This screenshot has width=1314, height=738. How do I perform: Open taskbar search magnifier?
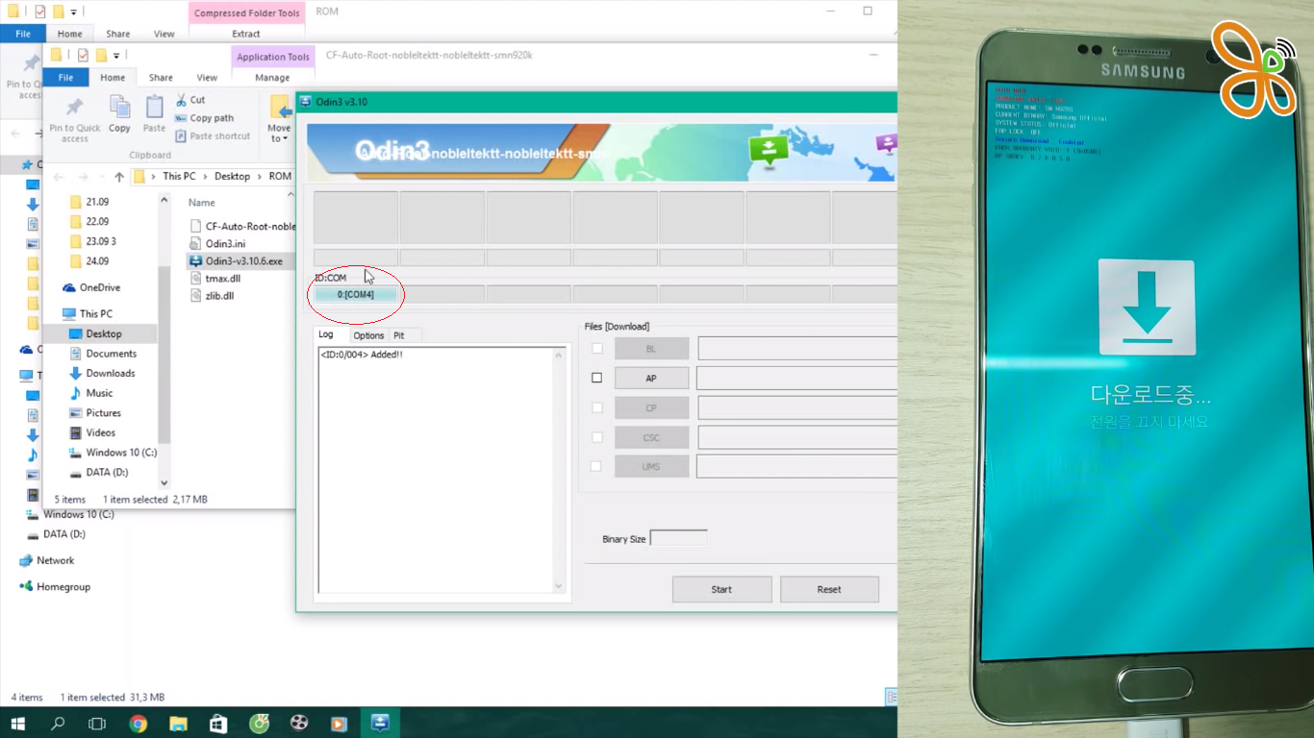coord(58,723)
